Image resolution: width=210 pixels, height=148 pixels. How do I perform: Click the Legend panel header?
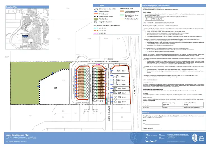[x=101, y=5]
